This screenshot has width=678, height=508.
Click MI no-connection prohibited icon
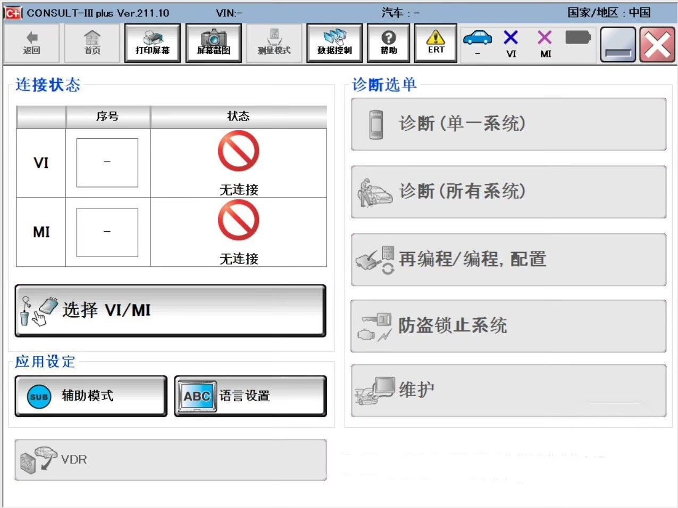[239, 220]
